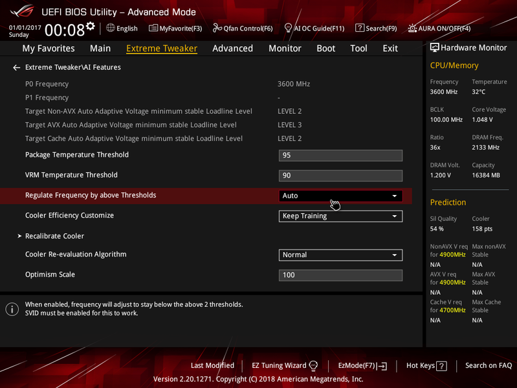Click Target Non-AVX Auto Adaptive Voltage label
The image size is (517, 388).
click(x=138, y=111)
